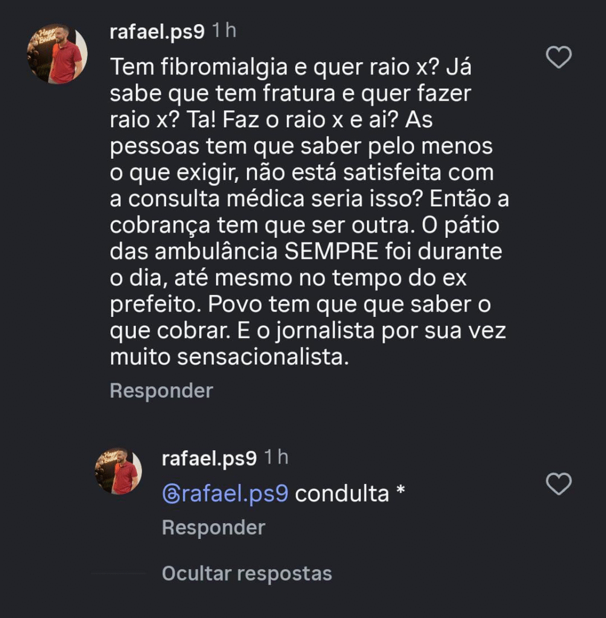Click the '1 h' timestamp on main comment
The image size is (606, 618).
(223, 31)
